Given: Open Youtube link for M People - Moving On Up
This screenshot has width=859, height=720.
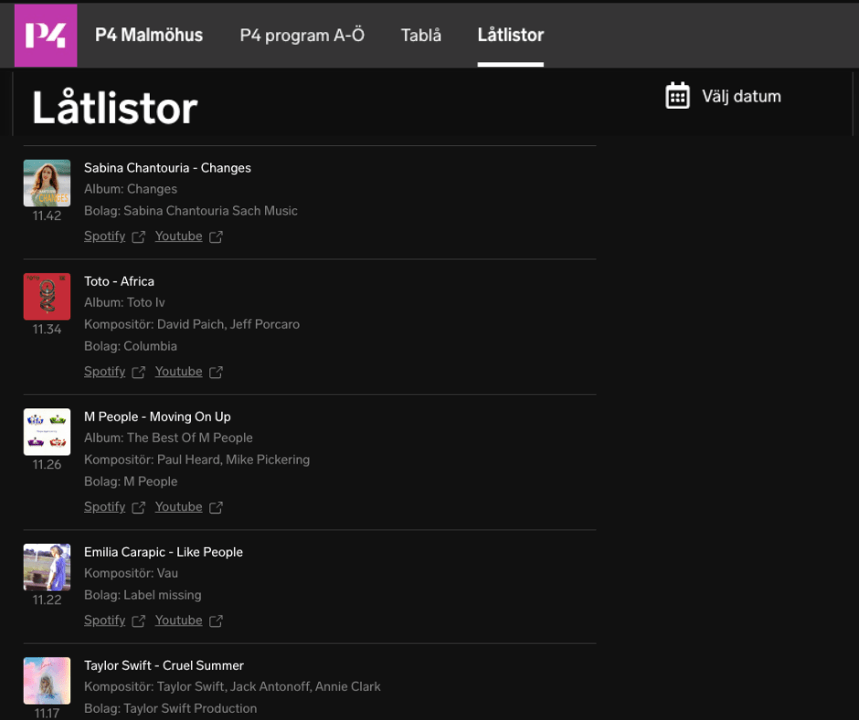Looking at the screenshot, I should click(178, 507).
